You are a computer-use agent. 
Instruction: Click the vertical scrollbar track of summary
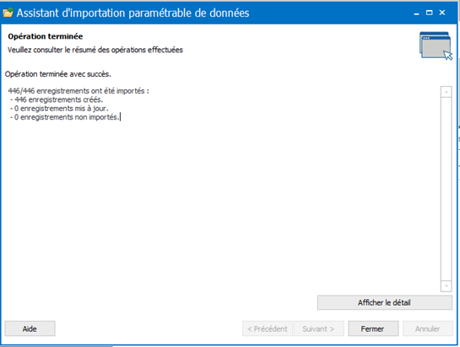click(x=446, y=189)
